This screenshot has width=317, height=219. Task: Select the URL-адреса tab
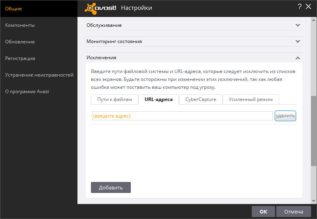[x=159, y=99]
